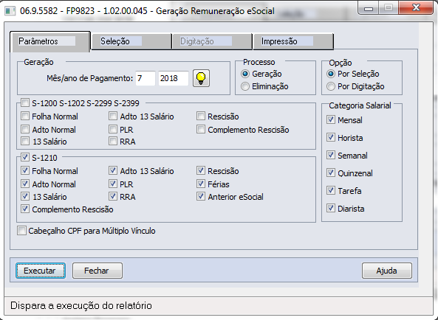This screenshot has width=438, height=320.
Task: Click the Executar button
Action: (41, 271)
